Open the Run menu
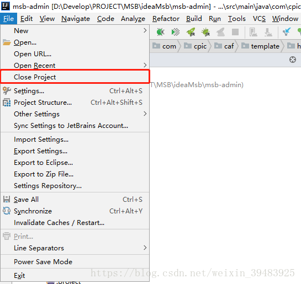The width and height of the screenshot is (301, 284). click(215, 19)
